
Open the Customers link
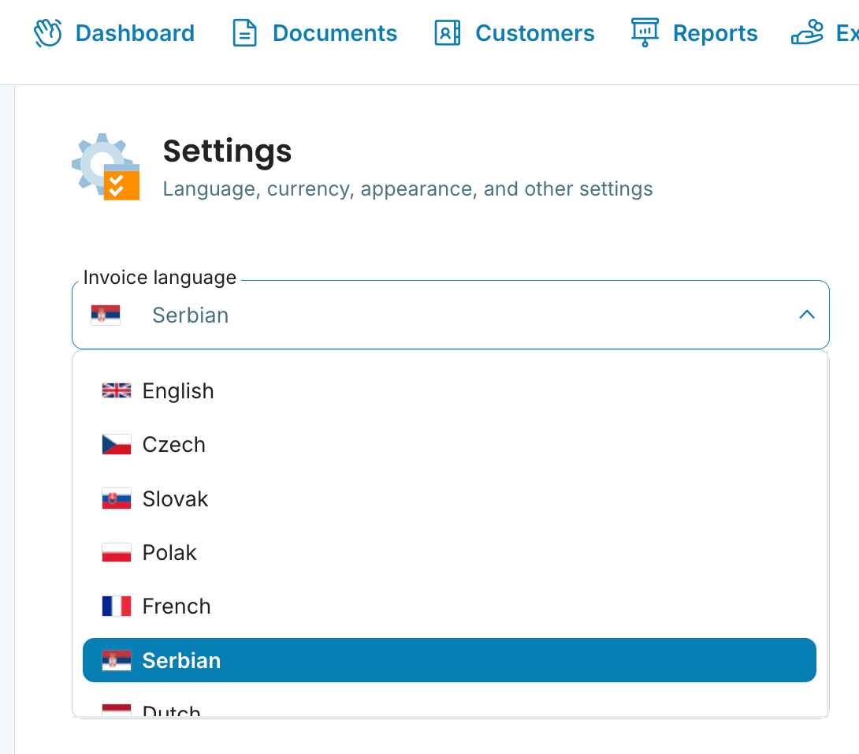[x=534, y=33]
